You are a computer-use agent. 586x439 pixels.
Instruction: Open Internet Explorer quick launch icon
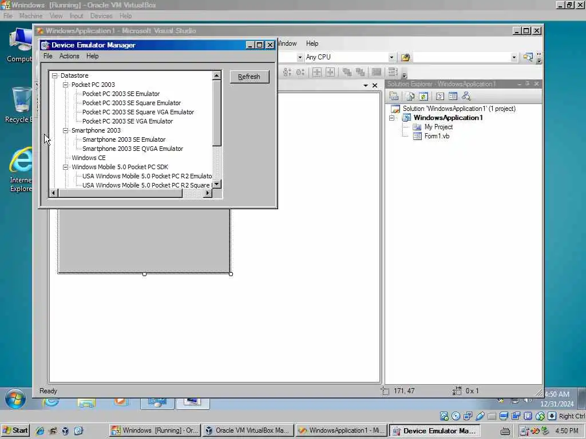pyautogui.click(x=40, y=431)
